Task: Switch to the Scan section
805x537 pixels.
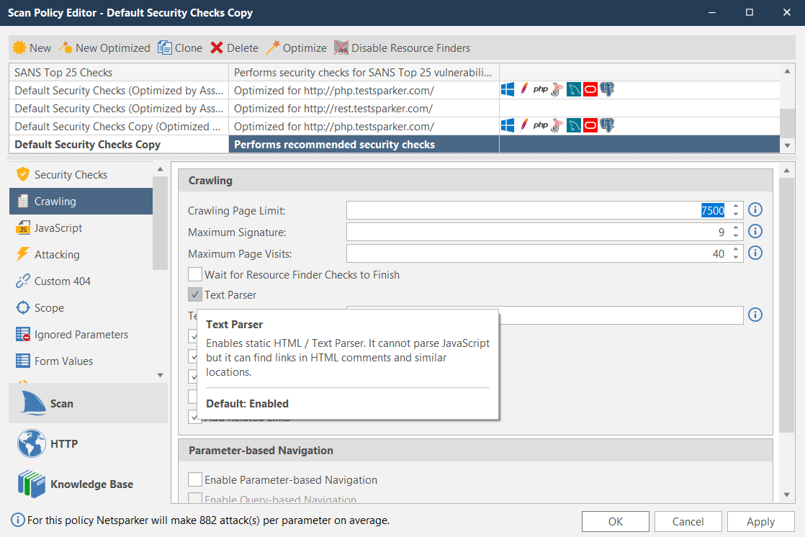Action: point(61,404)
